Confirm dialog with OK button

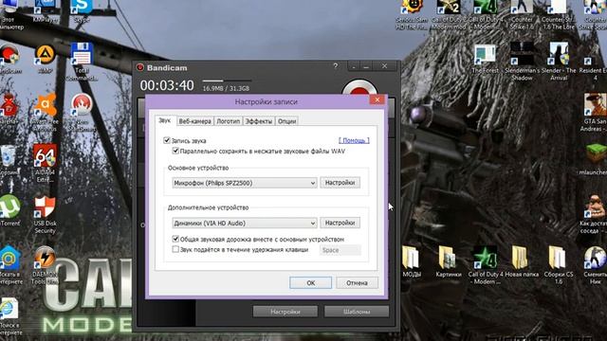pyautogui.click(x=310, y=283)
